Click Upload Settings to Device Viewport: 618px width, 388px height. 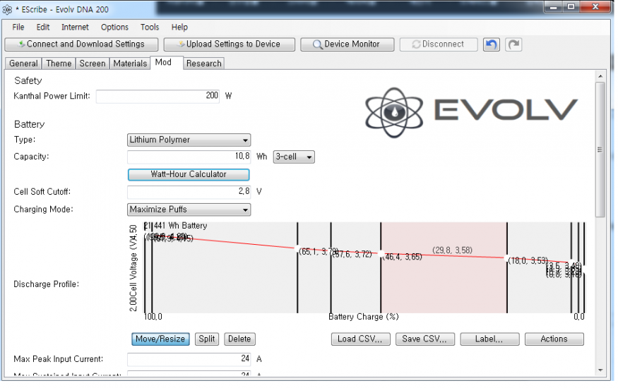pyautogui.click(x=229, y=44)
